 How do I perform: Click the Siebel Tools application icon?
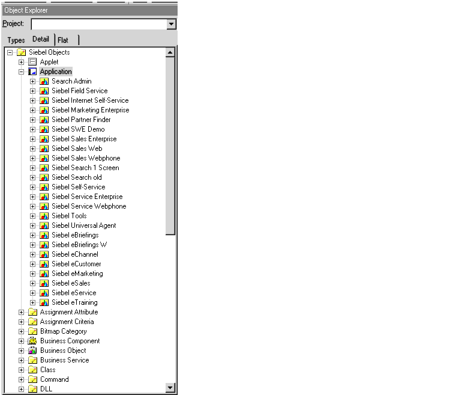[44, 216]
